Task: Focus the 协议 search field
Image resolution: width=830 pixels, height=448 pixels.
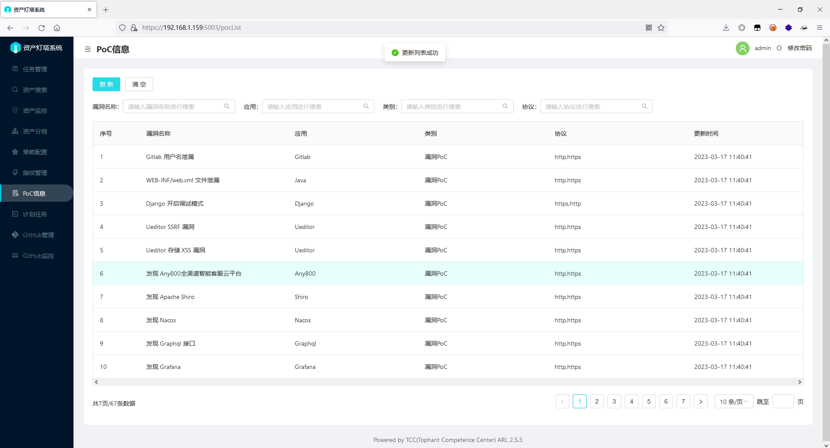Action: pyautogui.click(x=597, y=106)
